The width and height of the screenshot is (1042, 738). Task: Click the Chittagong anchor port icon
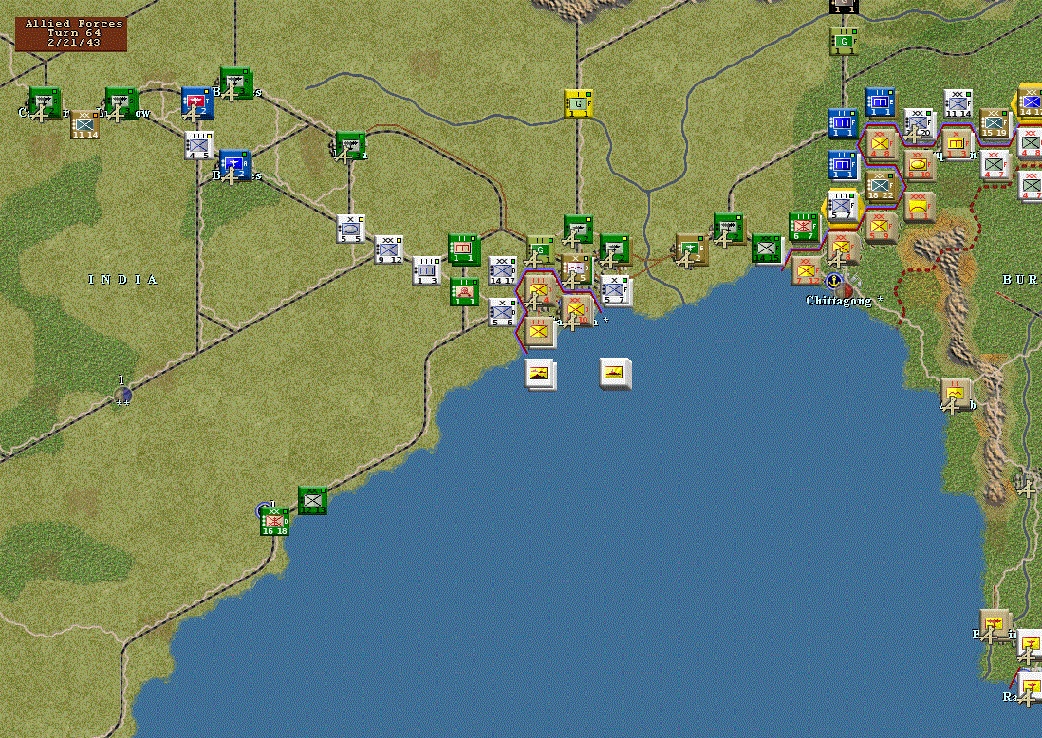coord(833,281)
